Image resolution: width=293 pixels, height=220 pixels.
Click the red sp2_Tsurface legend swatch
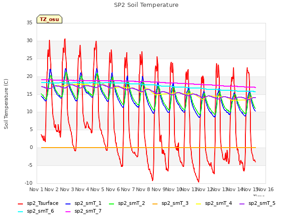click(20, 204)
